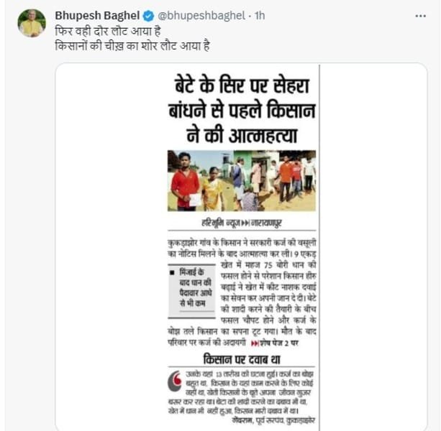
Task: Open the three-dot more options menu
Action: point(420,17)
